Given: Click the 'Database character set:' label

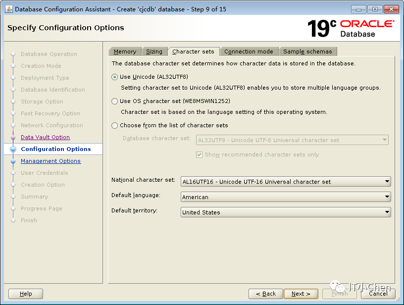Looking at the screenshot, I should (156, 138).
